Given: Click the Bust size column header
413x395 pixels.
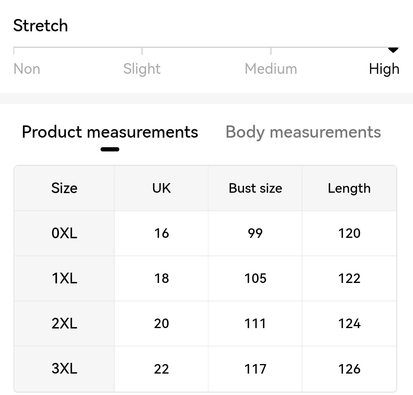Looking at the screenshot, I should pyautogui.click(x=255, y=188).
